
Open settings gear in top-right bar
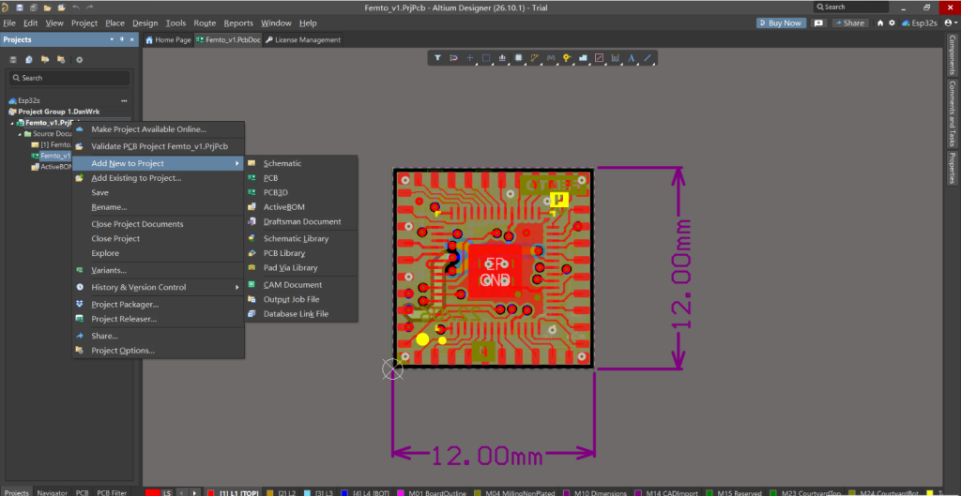point(892,23)
